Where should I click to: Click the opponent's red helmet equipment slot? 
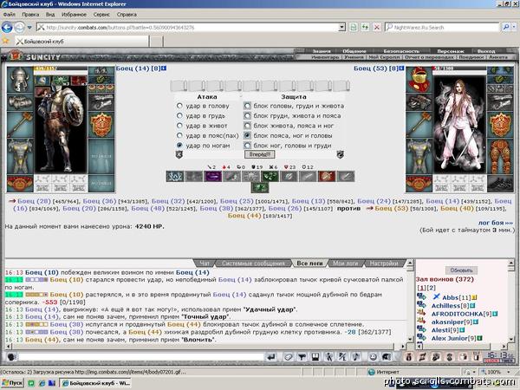[x=419, y=80]
